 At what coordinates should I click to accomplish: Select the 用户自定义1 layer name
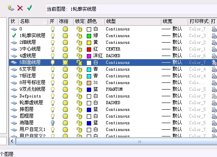[x=32, y=129]
